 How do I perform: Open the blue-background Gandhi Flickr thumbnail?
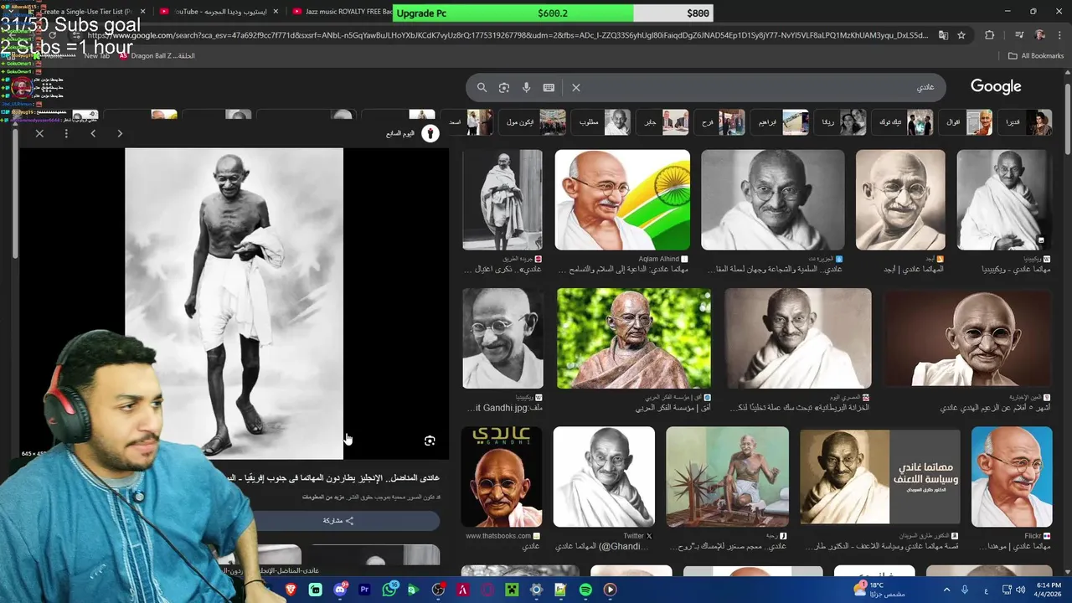1012,477
